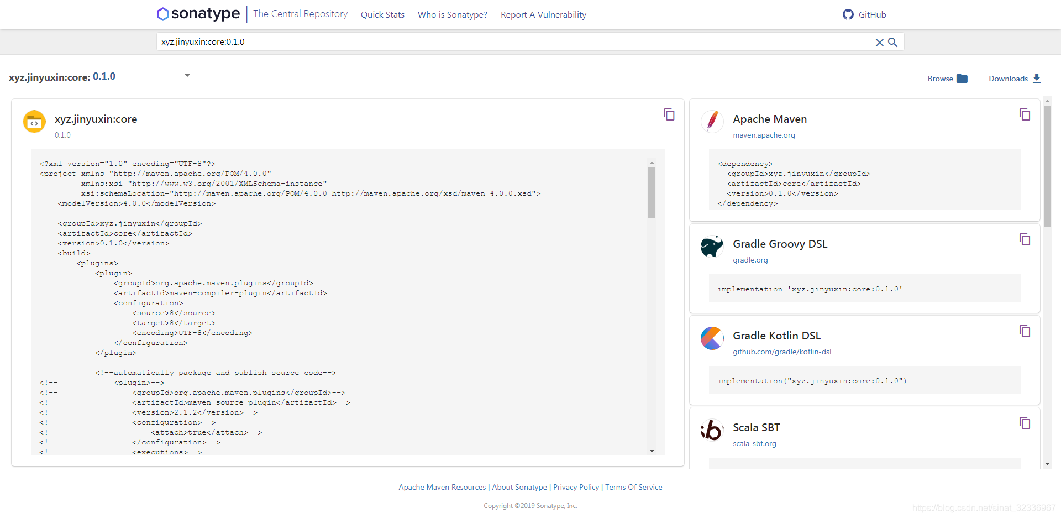Image resolution: width=1061 pixels, height=518 pixels.
Task: Click the POM scrollbar down arrow
Action: (652, 451)
